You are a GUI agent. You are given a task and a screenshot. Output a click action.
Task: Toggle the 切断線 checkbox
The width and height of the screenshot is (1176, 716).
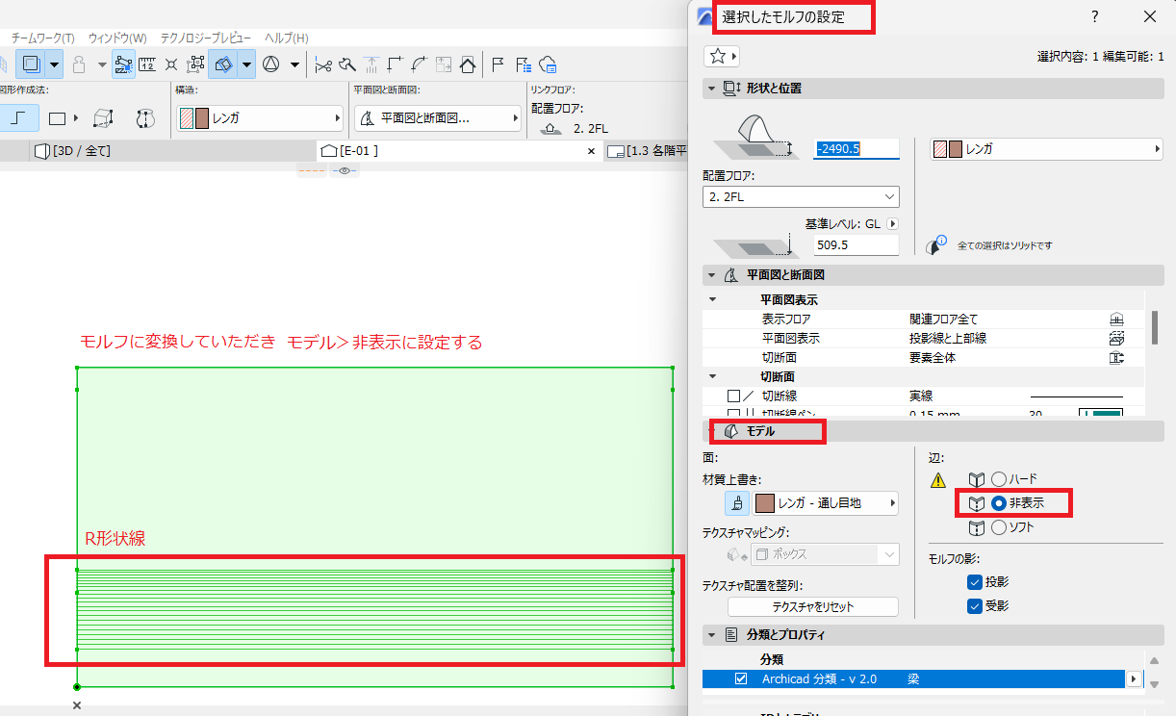(x=734, y=396)
